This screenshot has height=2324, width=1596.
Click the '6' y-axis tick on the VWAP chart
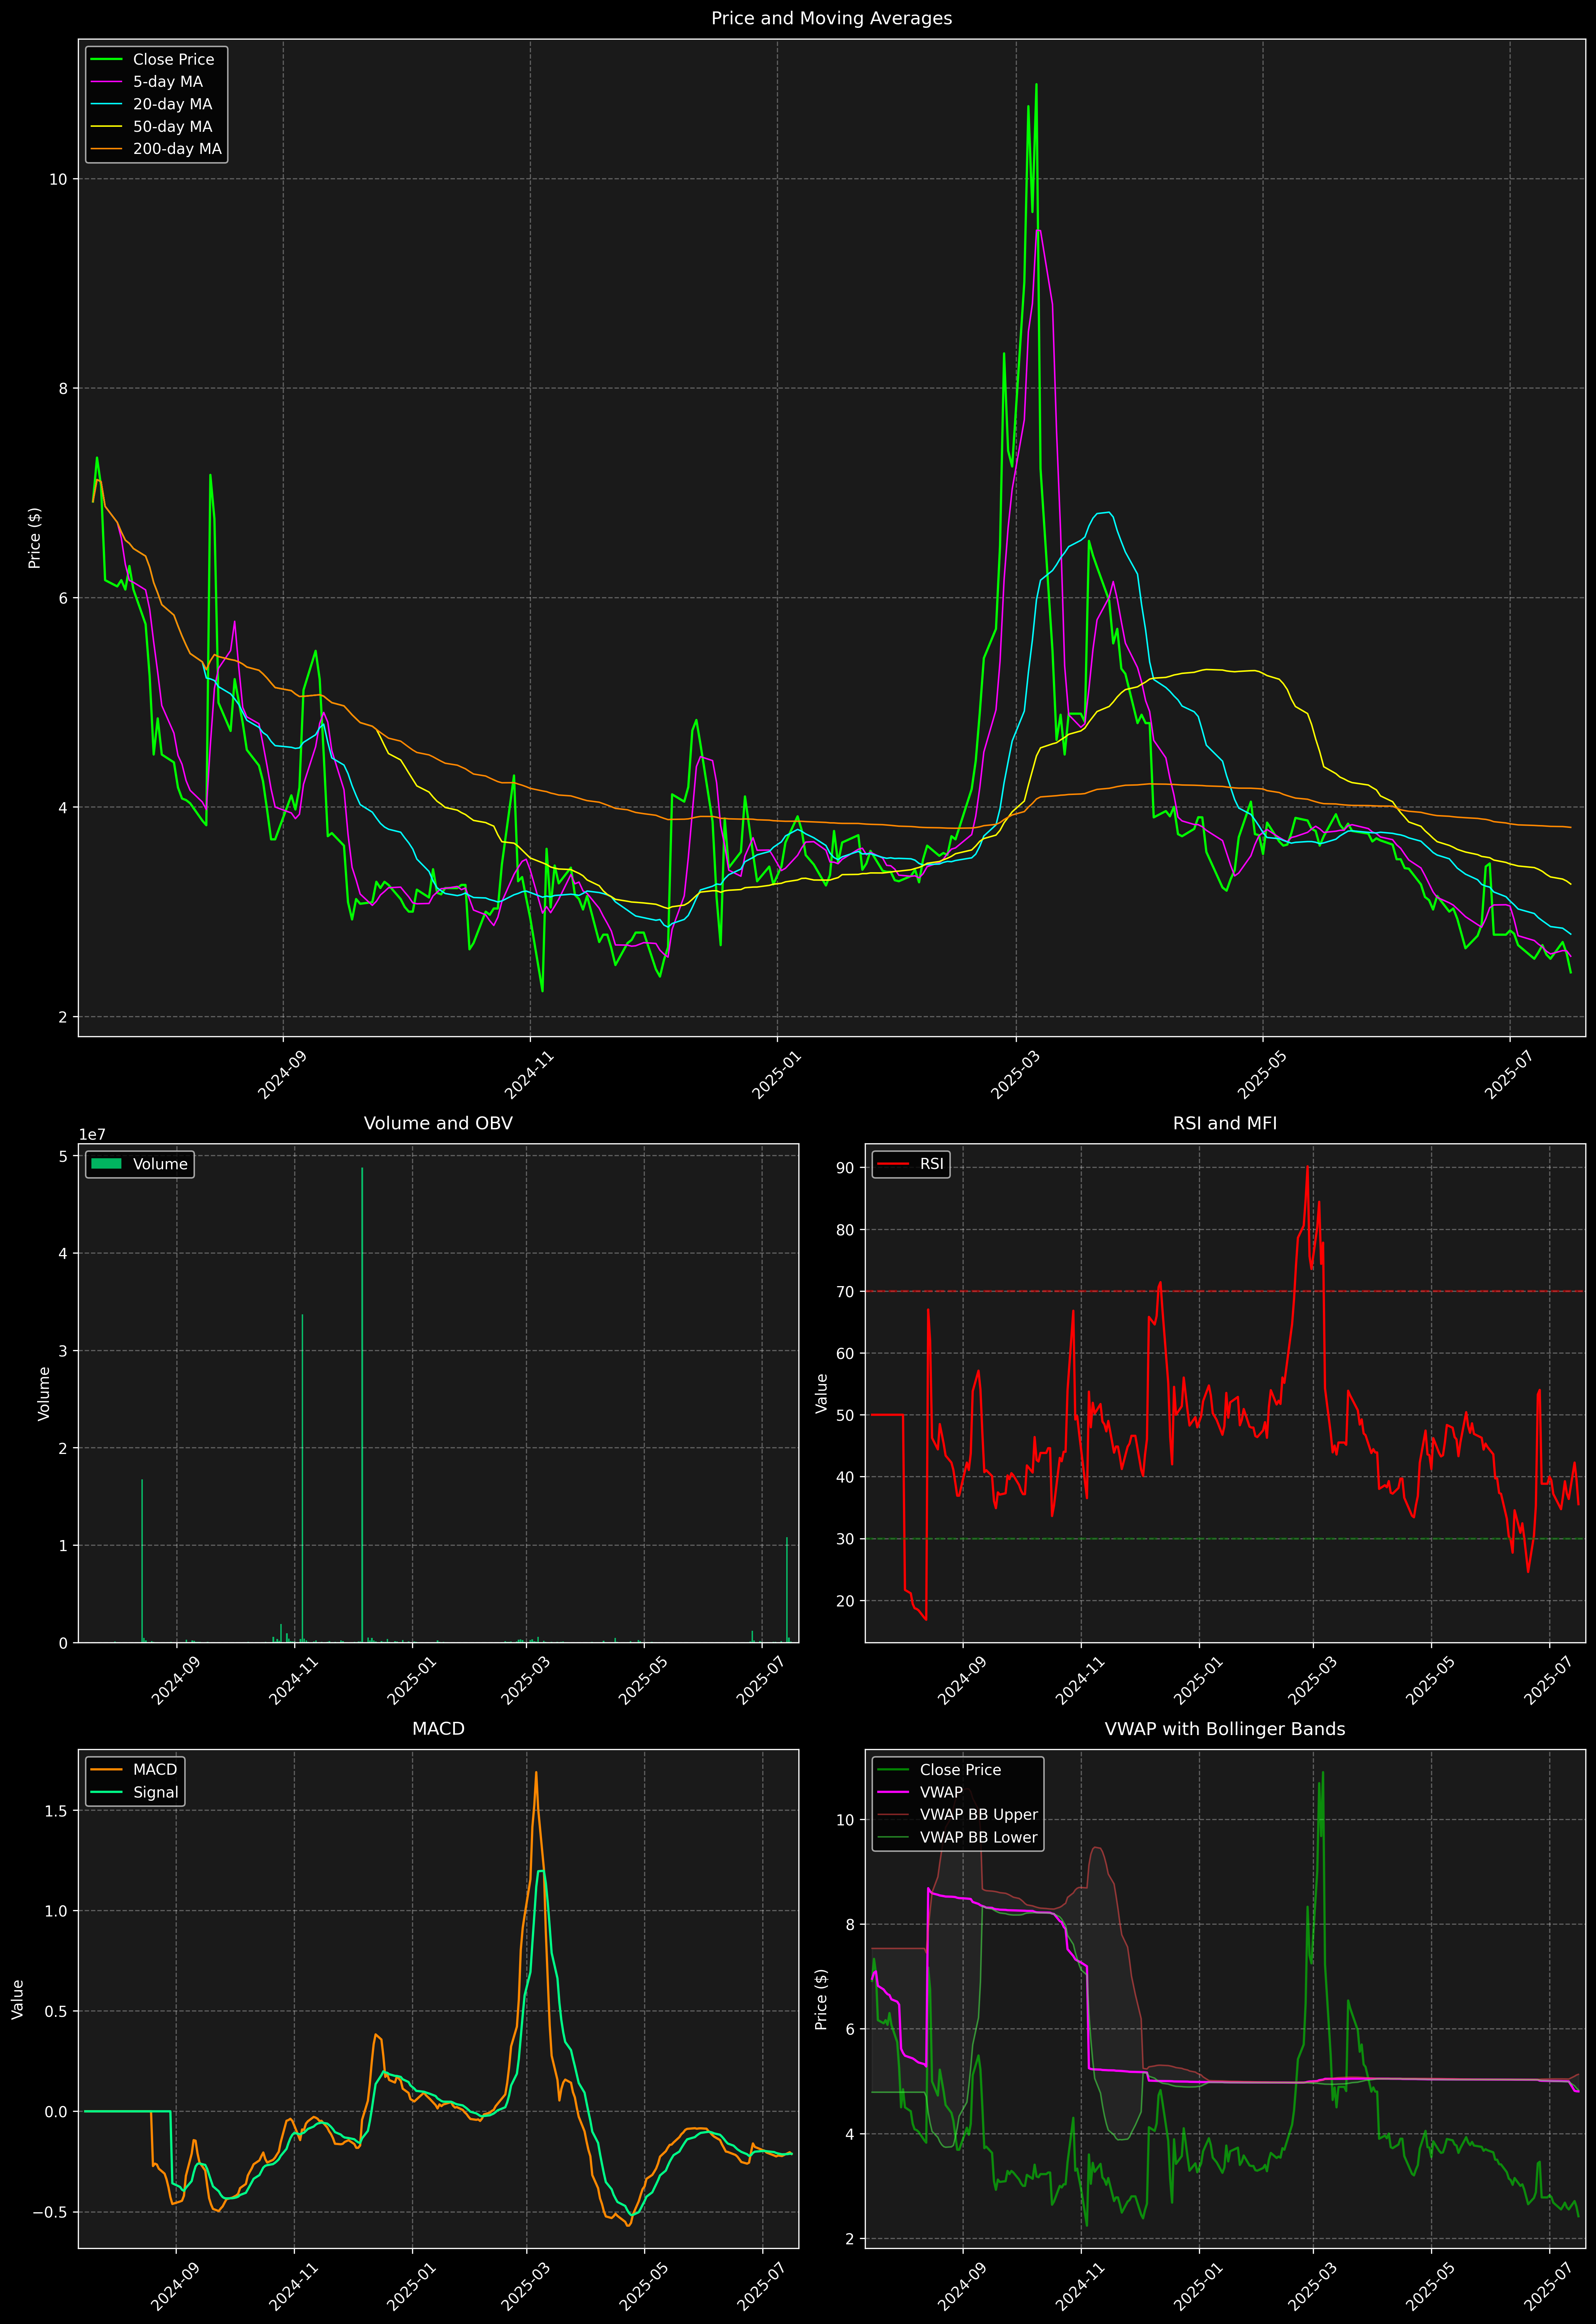coord(850,2029)
